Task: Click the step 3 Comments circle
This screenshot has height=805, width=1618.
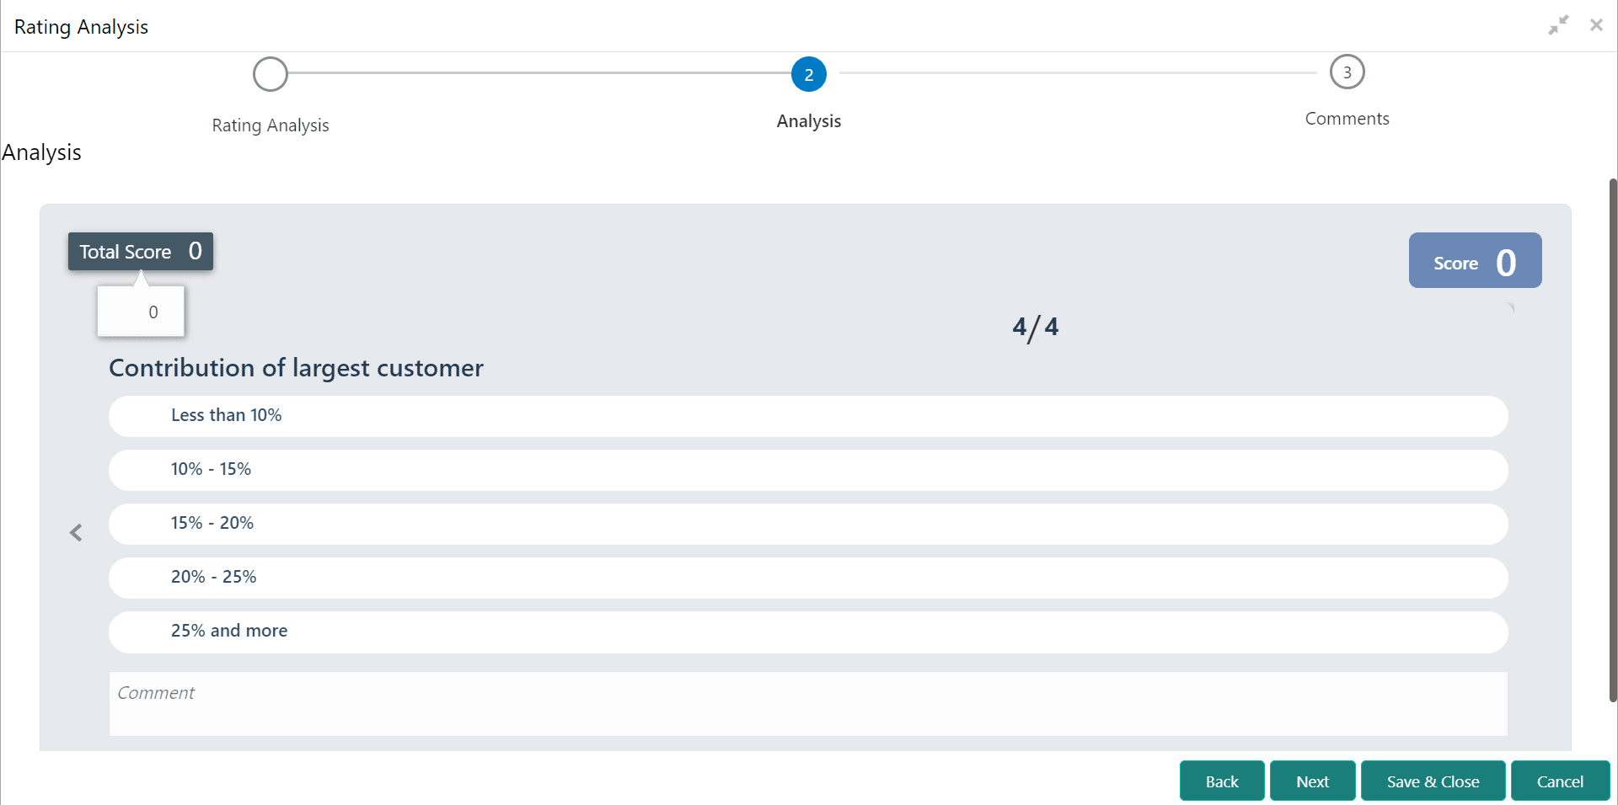Action: point(1347,72)
